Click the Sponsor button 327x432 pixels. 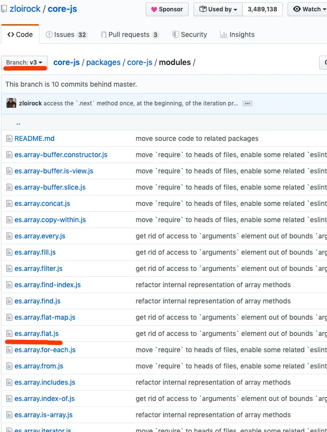coord(167,9)
